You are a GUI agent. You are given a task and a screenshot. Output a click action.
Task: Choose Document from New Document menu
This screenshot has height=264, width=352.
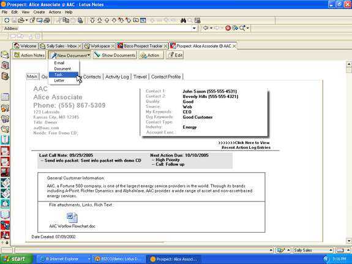pos(64,69)
